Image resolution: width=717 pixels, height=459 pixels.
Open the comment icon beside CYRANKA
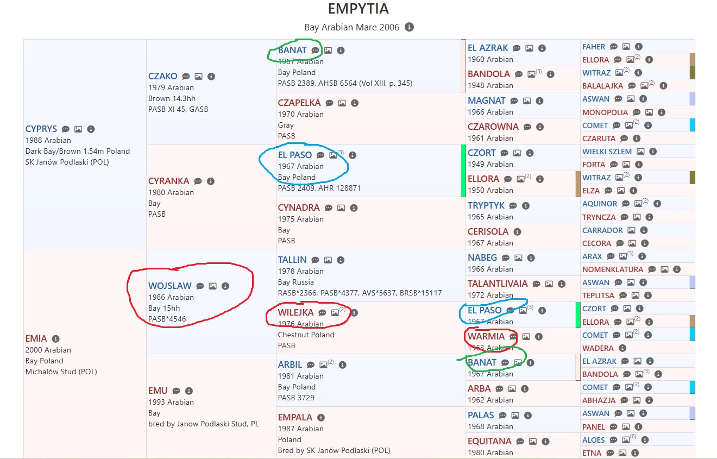pyautogui.click(x=198, y=181)
